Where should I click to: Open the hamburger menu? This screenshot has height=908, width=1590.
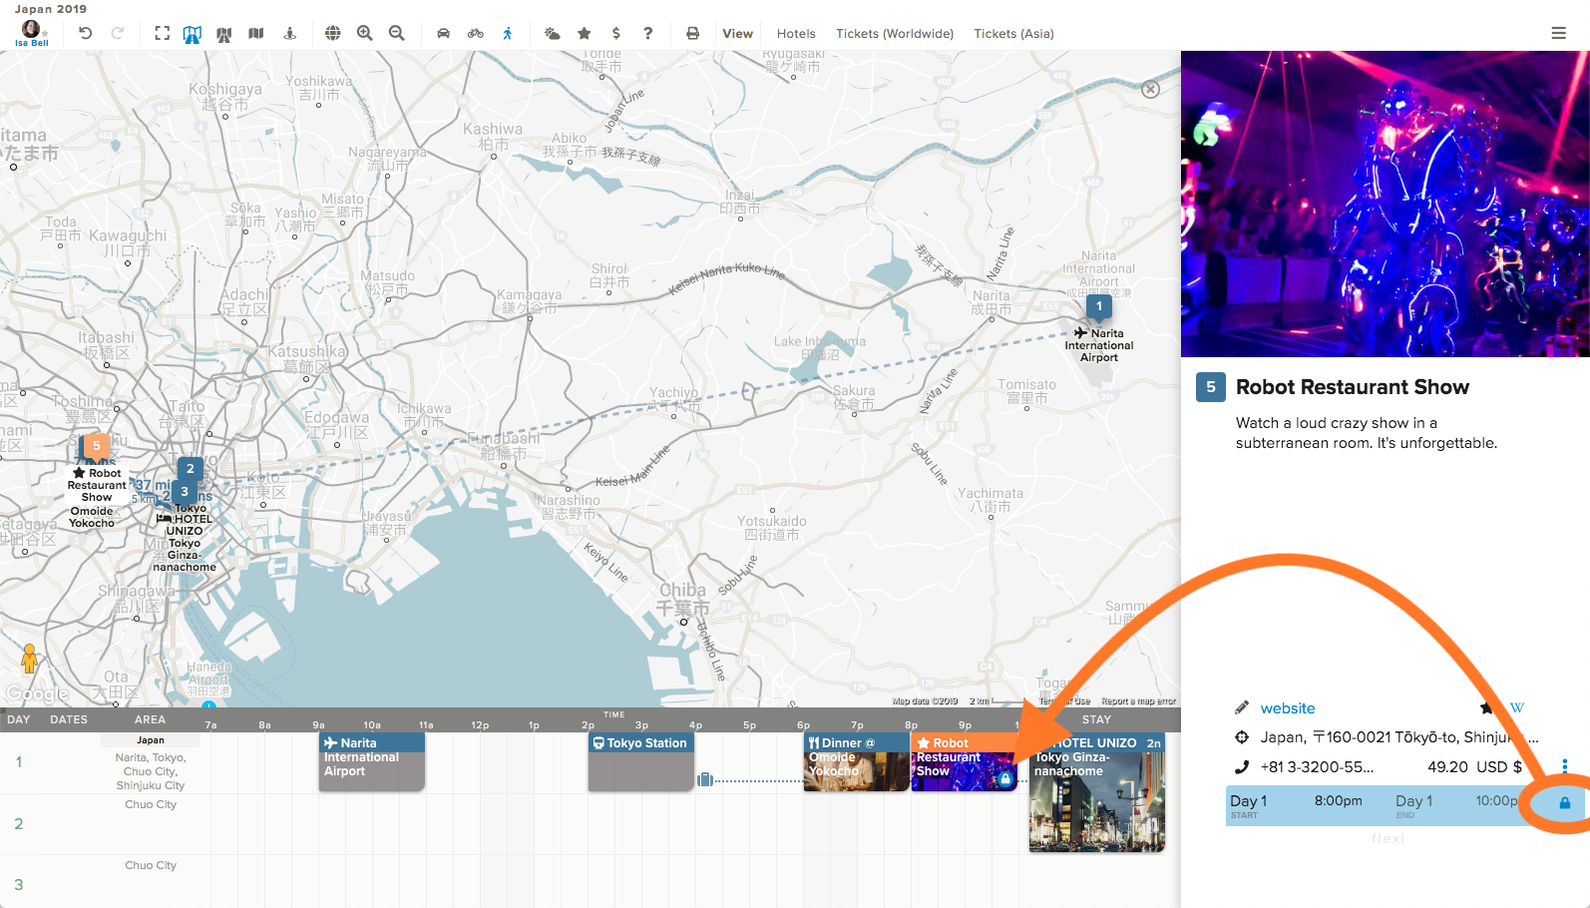point(1559,33)
